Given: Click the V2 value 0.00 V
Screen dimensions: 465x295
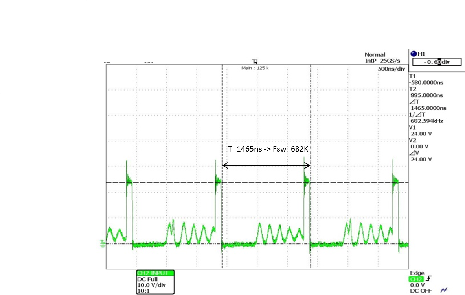Looking at the screenshot, I should [419, 147].
